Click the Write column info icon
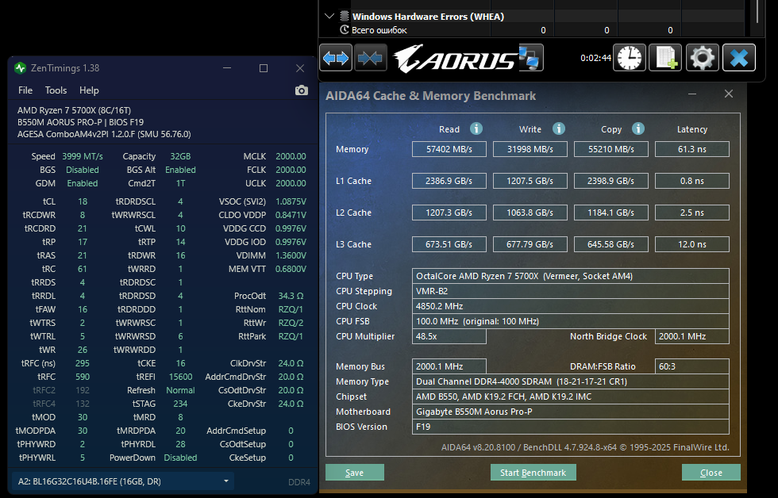778x498 pixels. pyautogui.click(x=559, y=128)
